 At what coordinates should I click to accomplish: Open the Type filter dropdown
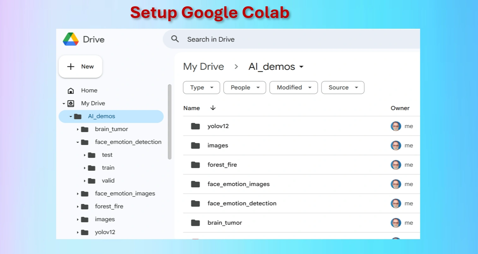(x=202, y=88)
